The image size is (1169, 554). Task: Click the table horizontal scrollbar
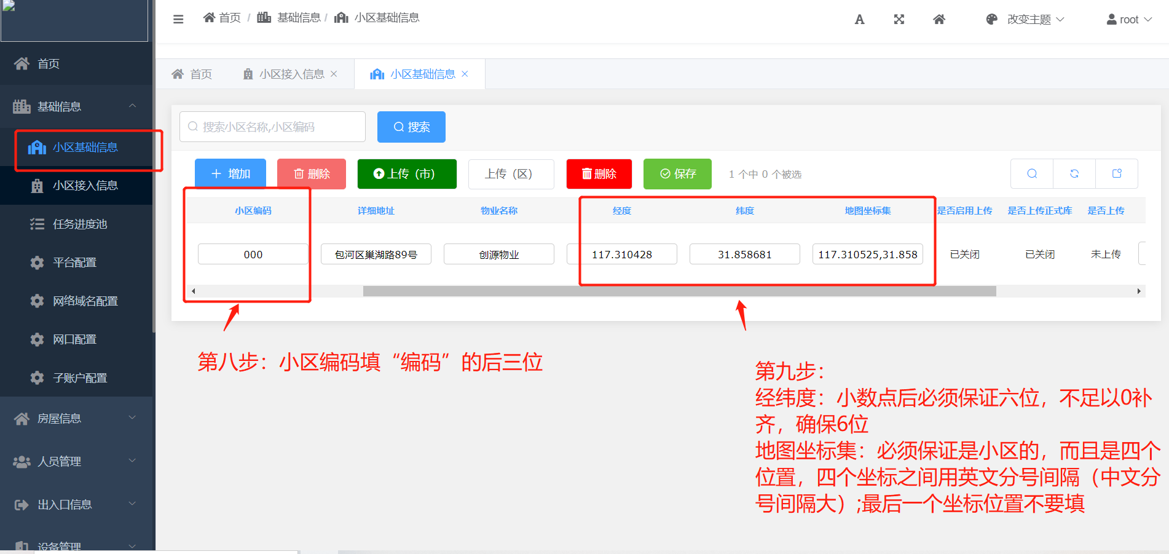[679, 291]
